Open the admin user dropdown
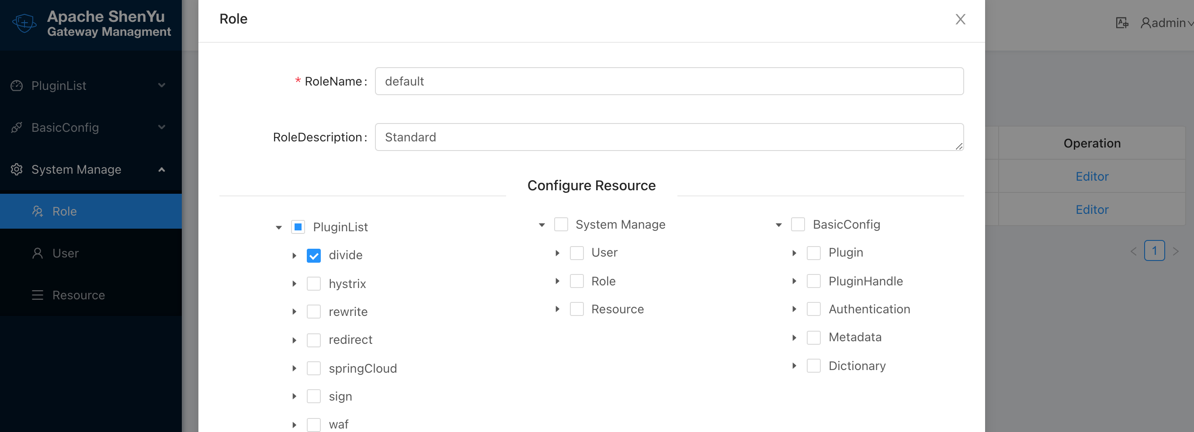 tap(1166, 23)
